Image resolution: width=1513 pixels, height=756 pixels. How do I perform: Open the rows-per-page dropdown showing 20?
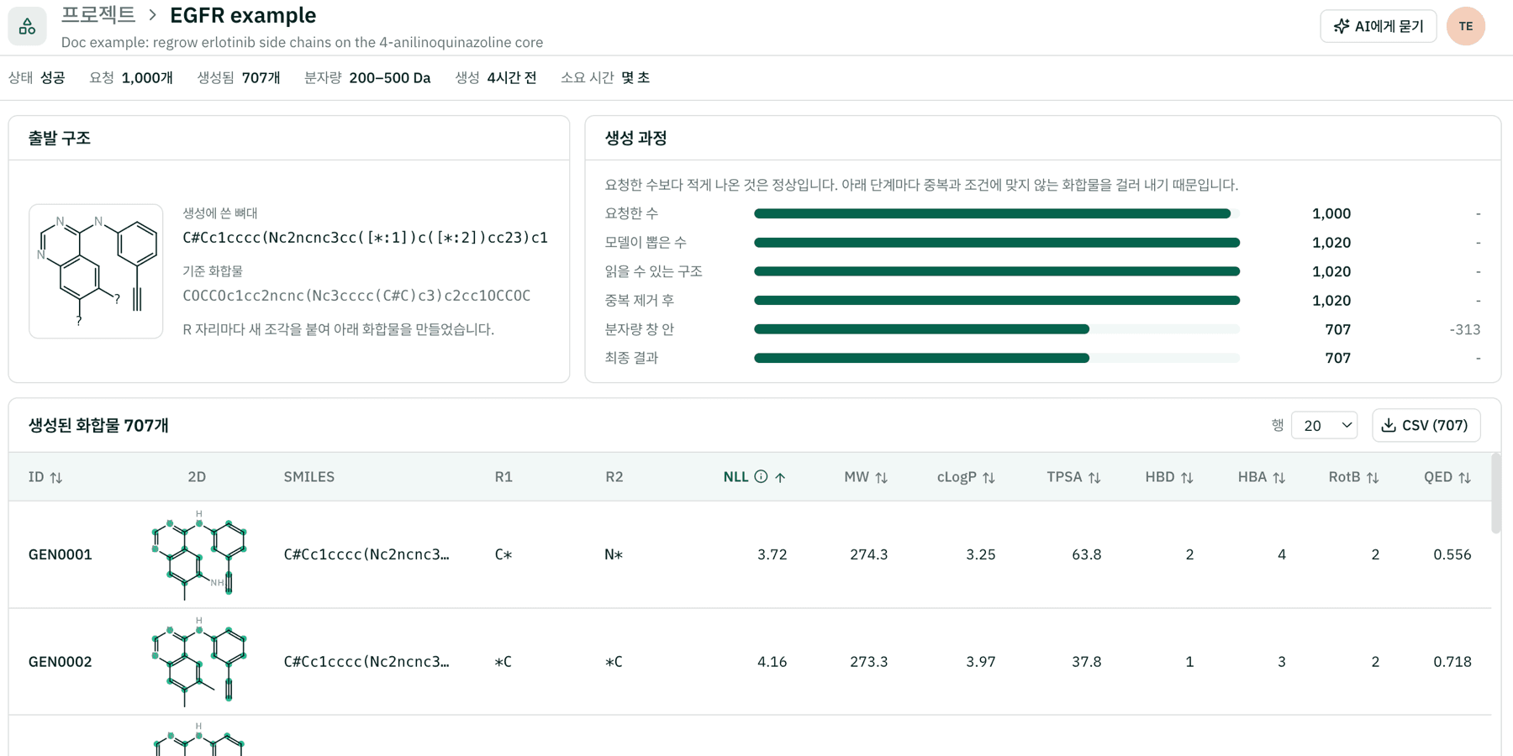pyautogui.click(x=1325, y=425)
